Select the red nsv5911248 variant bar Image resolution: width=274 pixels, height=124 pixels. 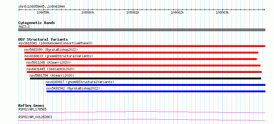pyautogui.click(x=143, y=66)
